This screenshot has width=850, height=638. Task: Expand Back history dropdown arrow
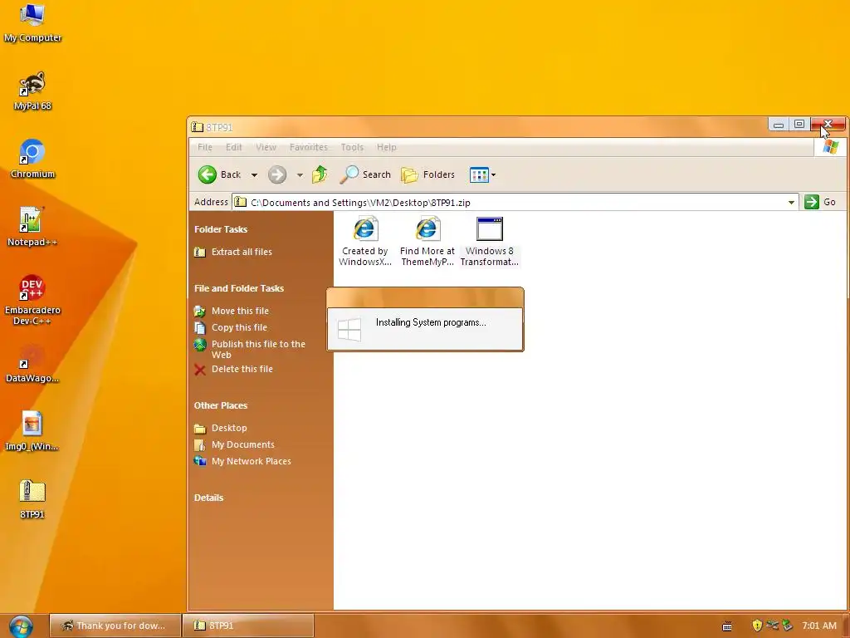[254, 175]
